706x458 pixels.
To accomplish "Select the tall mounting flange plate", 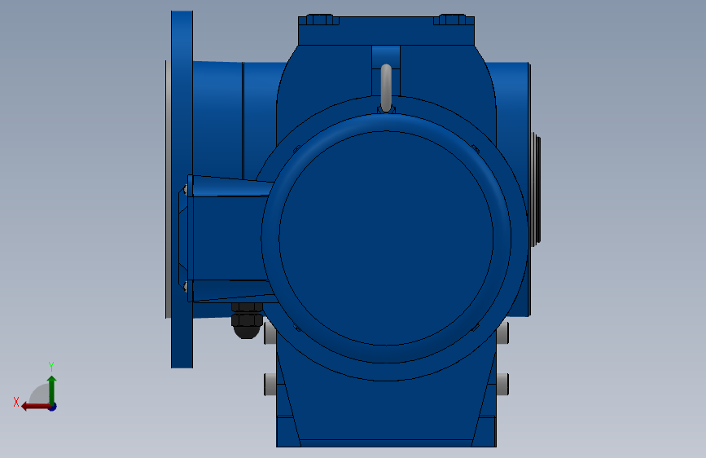I will [182, 189].
